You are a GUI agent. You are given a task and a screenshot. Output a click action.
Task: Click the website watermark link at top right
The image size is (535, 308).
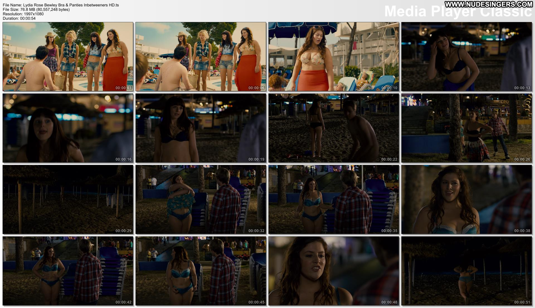point(488,4)
